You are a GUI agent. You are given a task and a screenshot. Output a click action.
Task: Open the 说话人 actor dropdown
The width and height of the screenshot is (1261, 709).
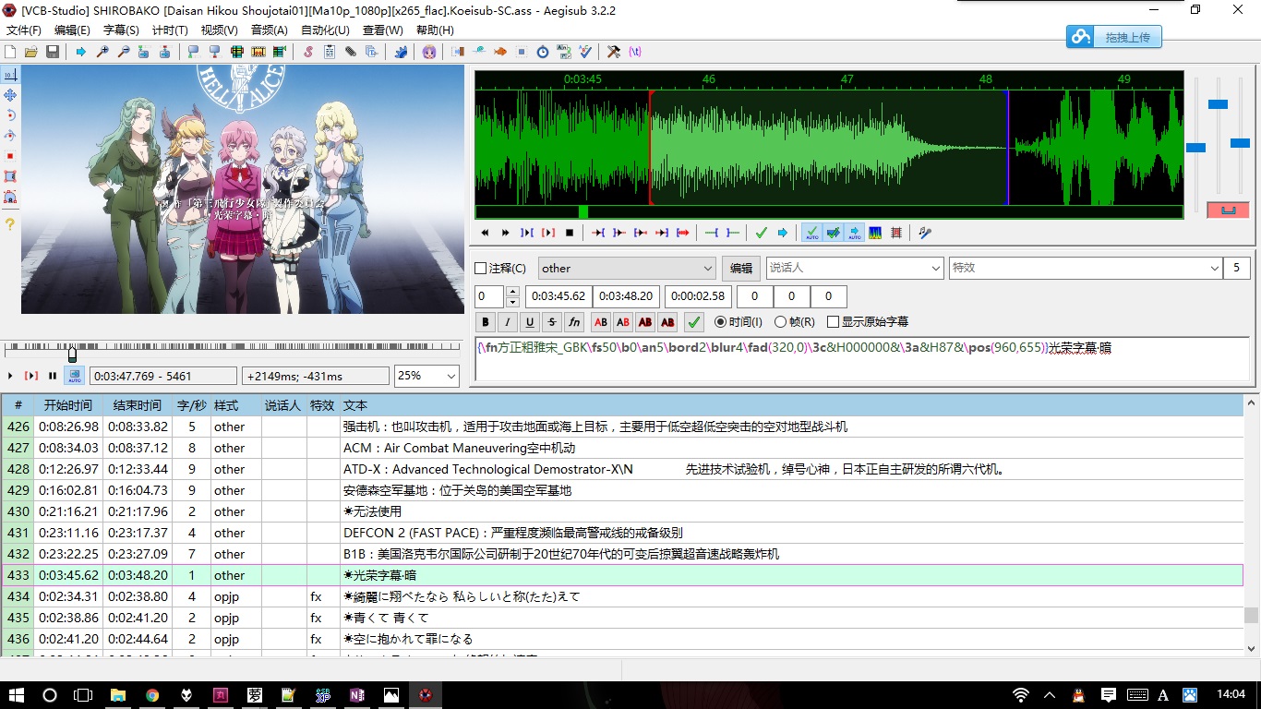pos(855,268)
